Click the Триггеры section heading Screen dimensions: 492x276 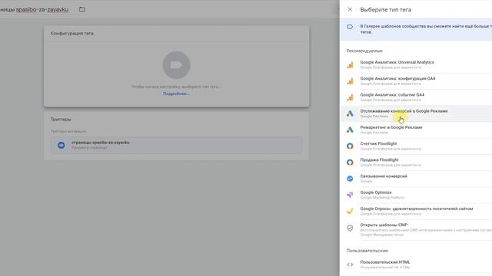61,120
